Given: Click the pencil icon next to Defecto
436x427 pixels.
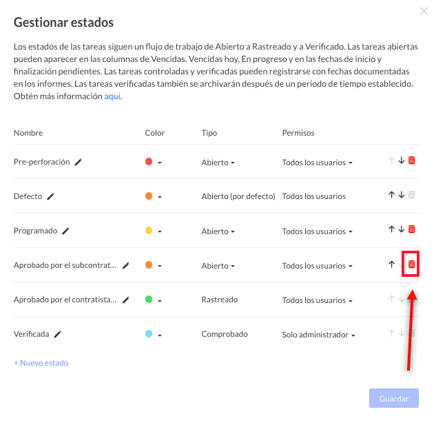Looking at the screenshot, I should coord(50,196).
